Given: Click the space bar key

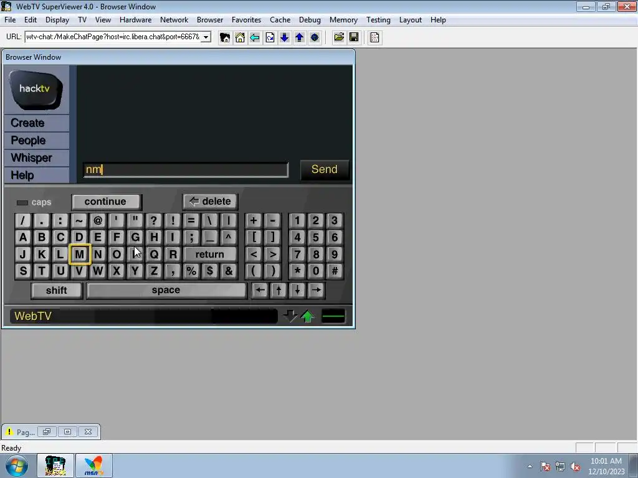Looking at the screenshot, I should 166,290.
